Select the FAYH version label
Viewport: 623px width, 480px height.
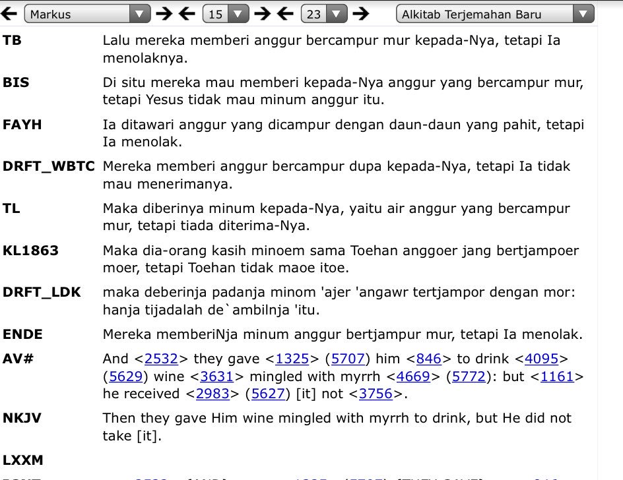click(22, 125)
